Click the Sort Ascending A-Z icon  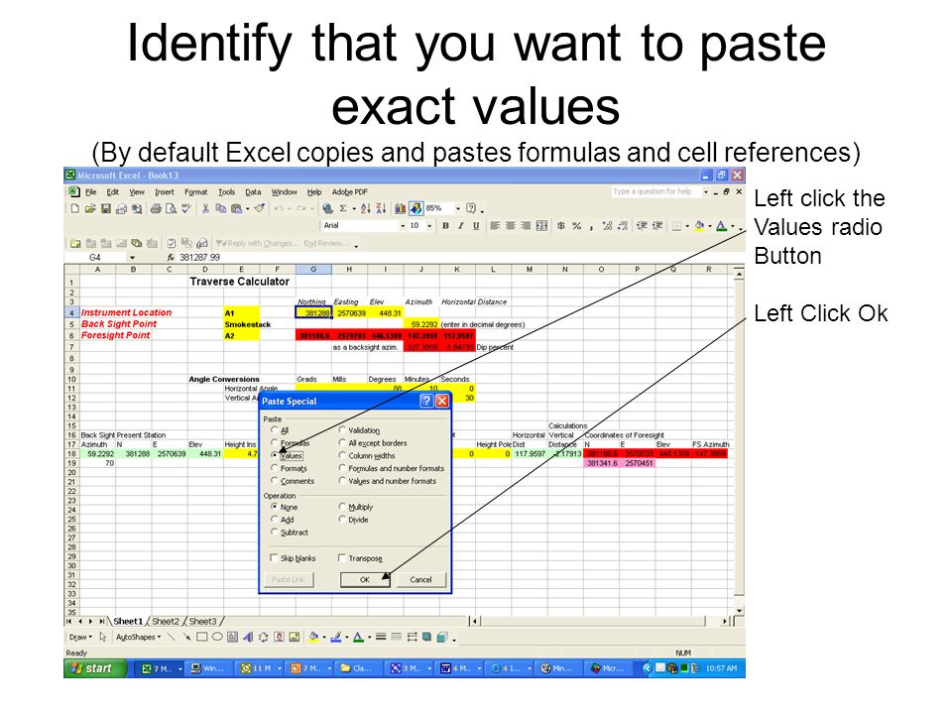[x=366, y=209]
